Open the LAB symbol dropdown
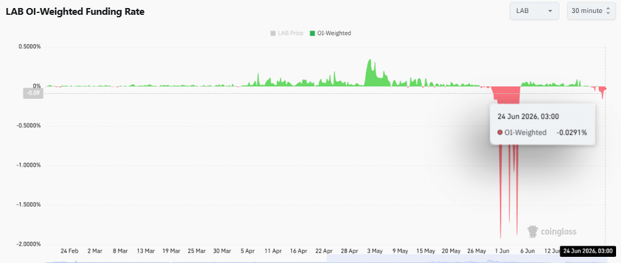Screen dimensions: 621x263 tap(534, 10)
